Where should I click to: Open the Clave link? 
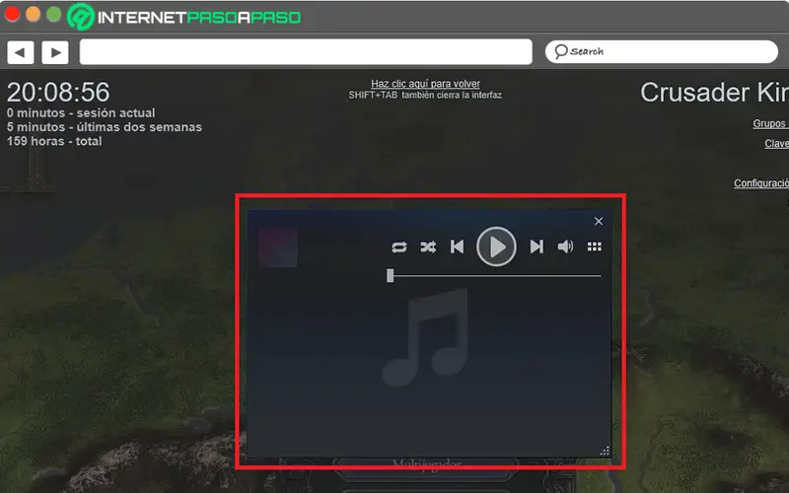tap(776, 143)
